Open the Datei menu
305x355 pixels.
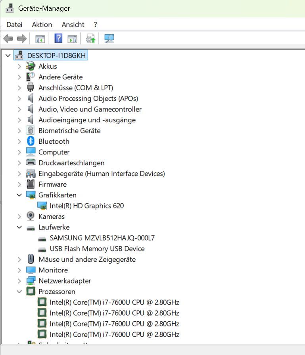(14, 25)
